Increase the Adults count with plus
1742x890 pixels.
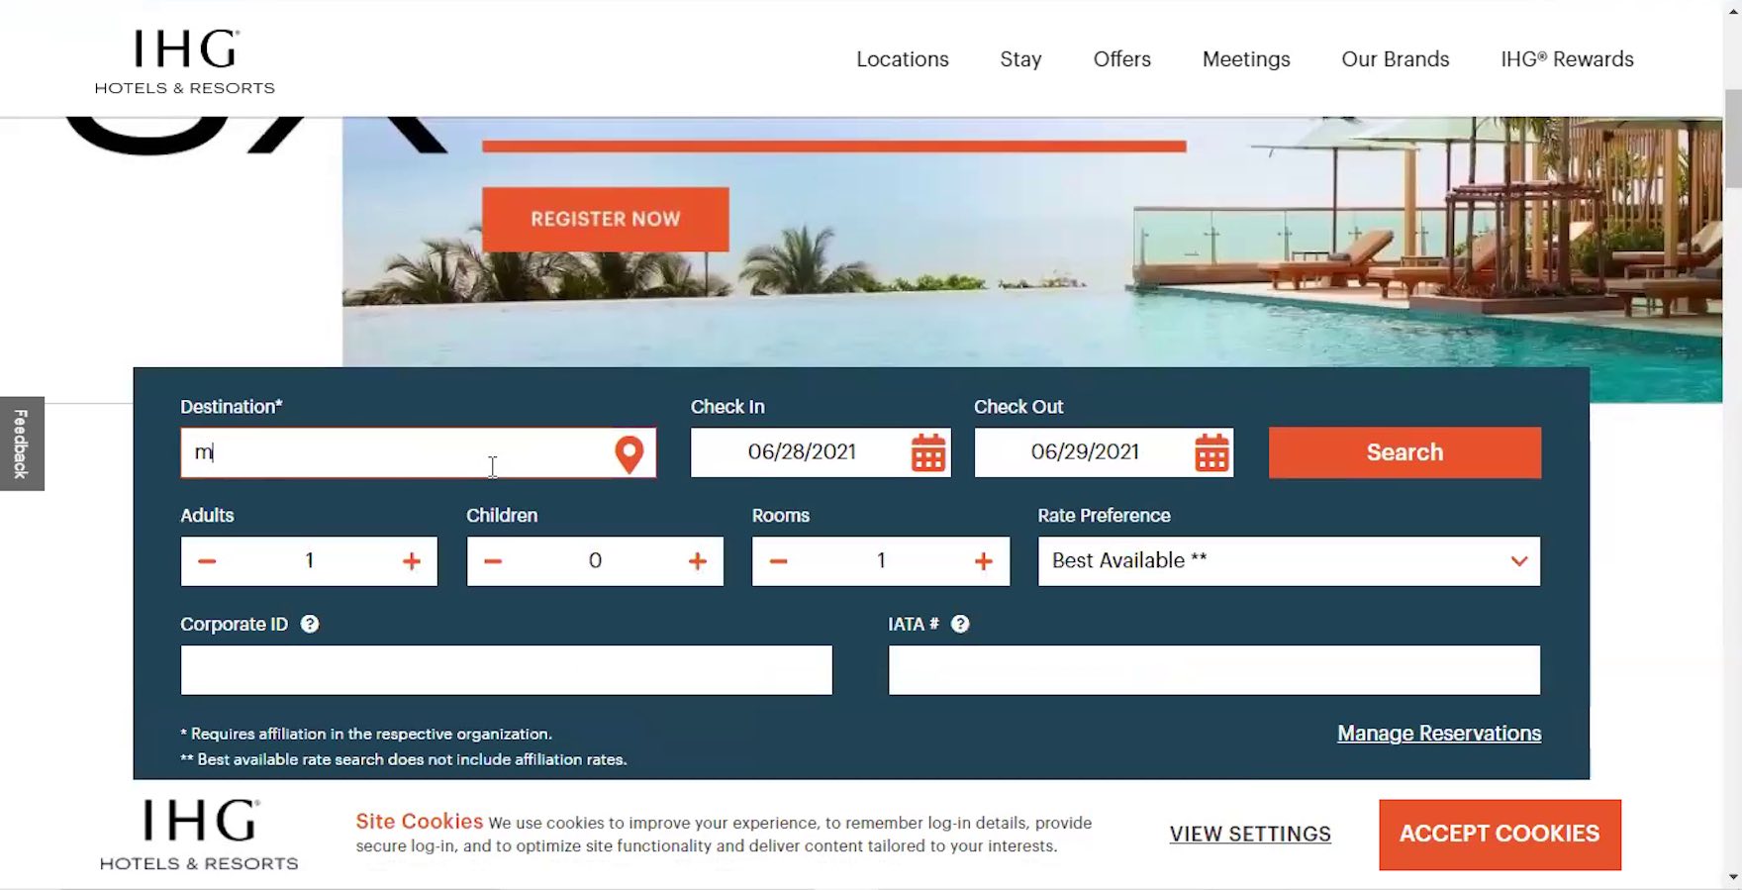412,561
